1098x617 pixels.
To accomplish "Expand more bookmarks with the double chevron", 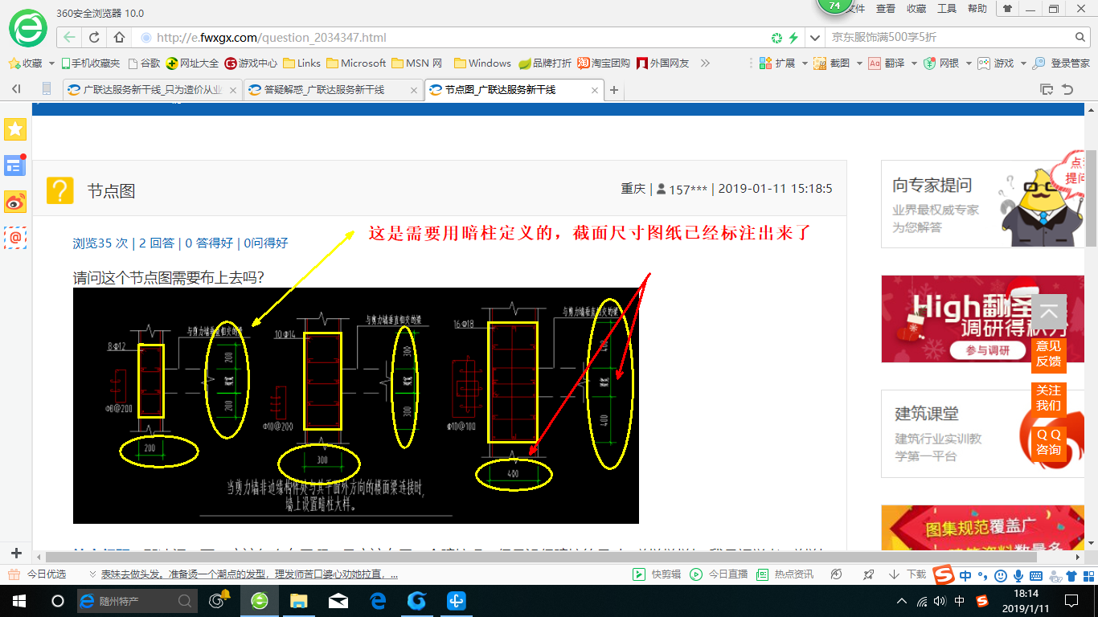I will [705, 63].
